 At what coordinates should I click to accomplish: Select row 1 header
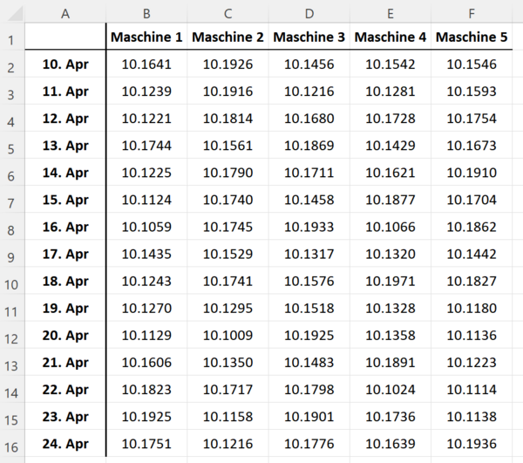[x=11, y=37]
